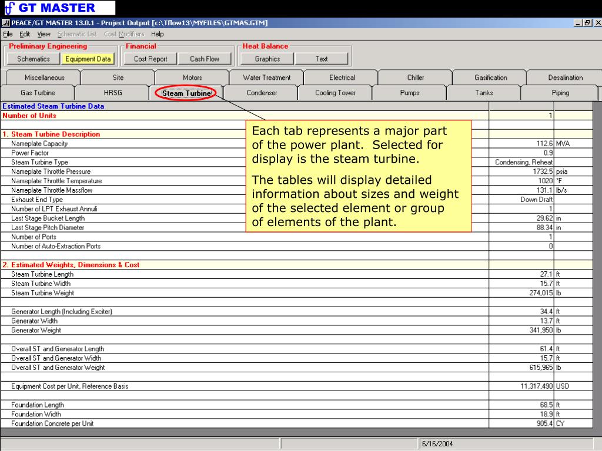Click the Equipment Data button
602x451 pixels.
[x=88, y=59]
